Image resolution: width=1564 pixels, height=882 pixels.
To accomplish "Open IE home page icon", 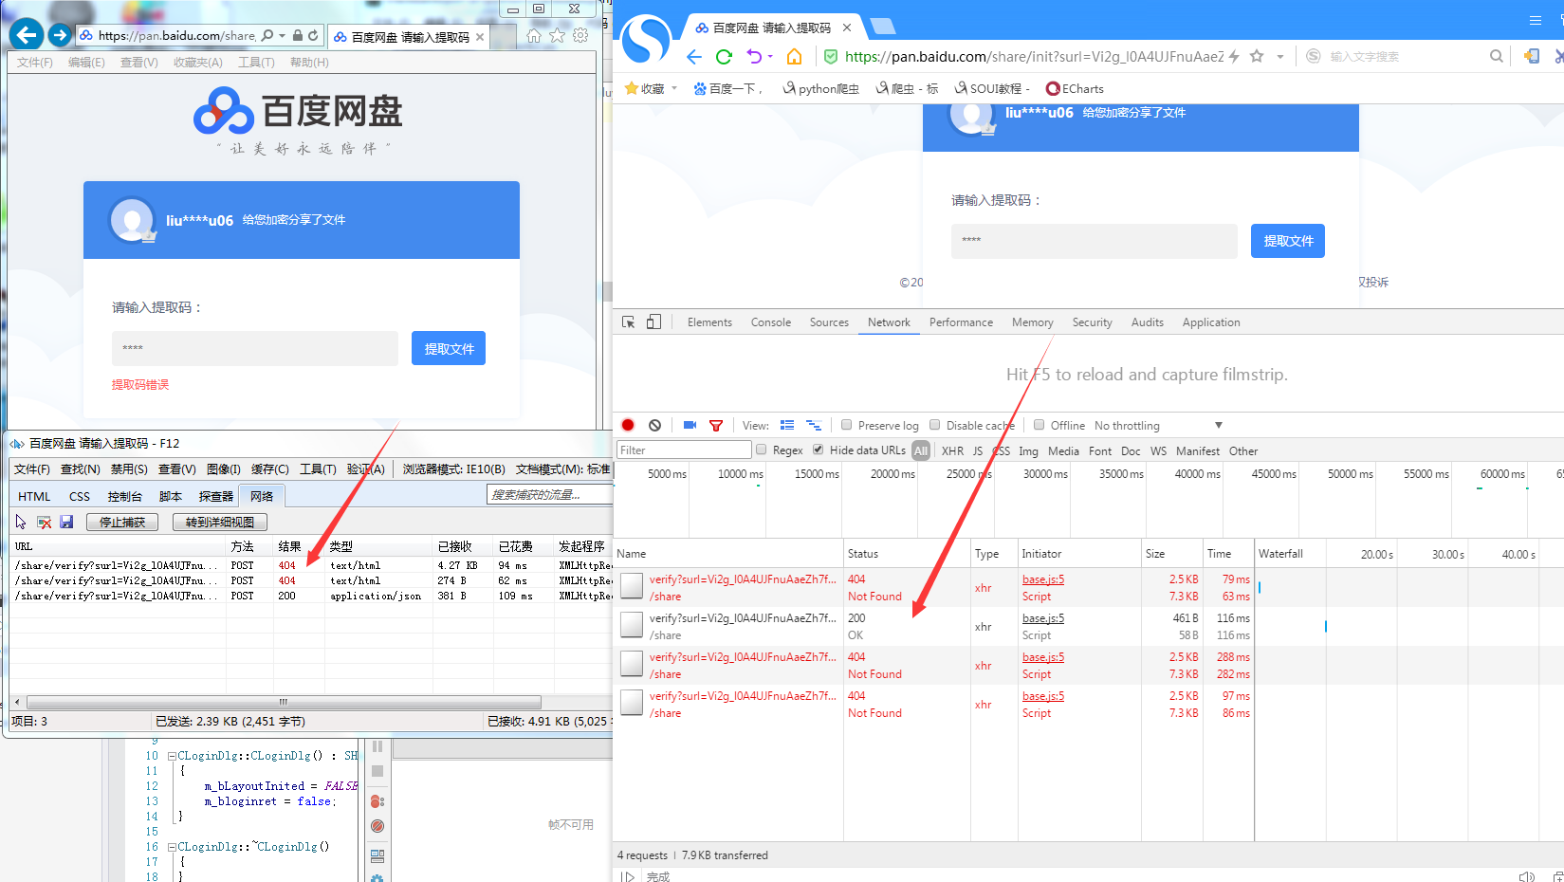I will coord(534,35).
